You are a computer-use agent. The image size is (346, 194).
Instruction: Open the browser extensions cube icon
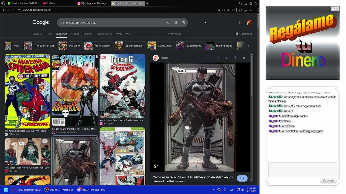point(240,10)
